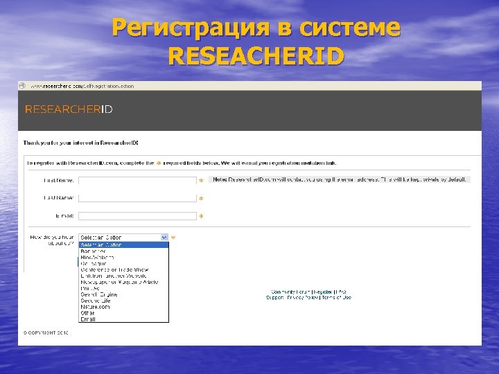
Task: Click into the First Name field
Action: pos(137,181)
